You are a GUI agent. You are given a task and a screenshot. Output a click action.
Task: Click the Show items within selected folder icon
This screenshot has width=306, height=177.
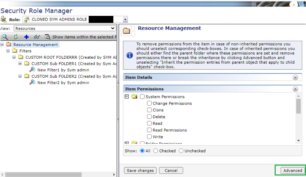[x=47, y=37]
